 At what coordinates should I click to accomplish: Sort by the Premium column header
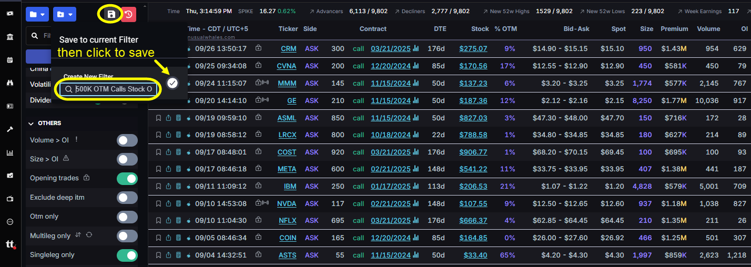674,29
